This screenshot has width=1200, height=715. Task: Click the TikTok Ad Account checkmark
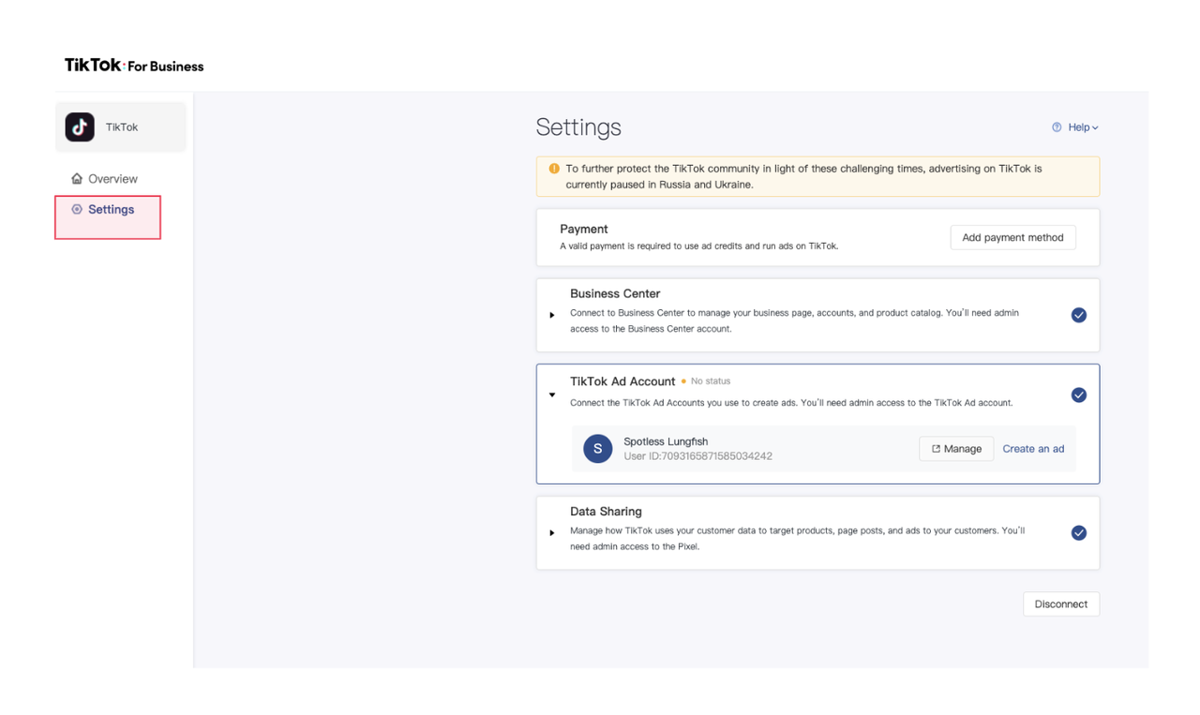[x=1078, y=395]
